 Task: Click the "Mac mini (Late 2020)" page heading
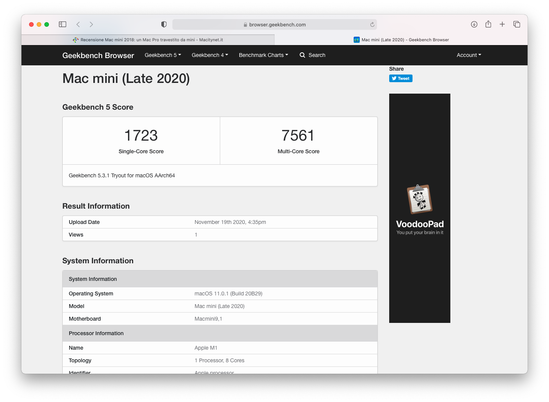coord(126,78)
